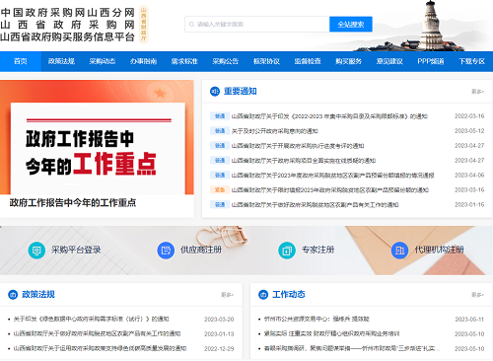The height and width of the screenshot is (361, 493).
Task: Open policy item dated 2023-01-13
Action: (97, 334)
